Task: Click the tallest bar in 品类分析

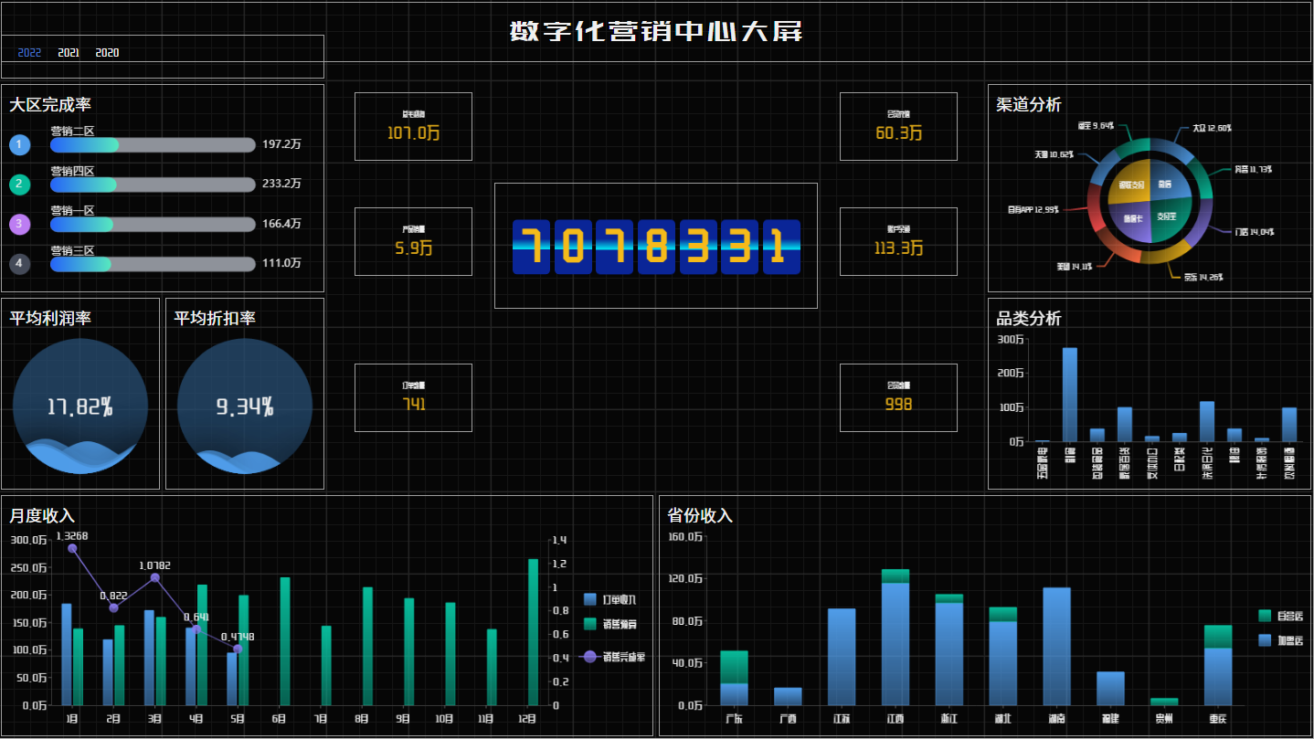Action: click(1068, 393)
